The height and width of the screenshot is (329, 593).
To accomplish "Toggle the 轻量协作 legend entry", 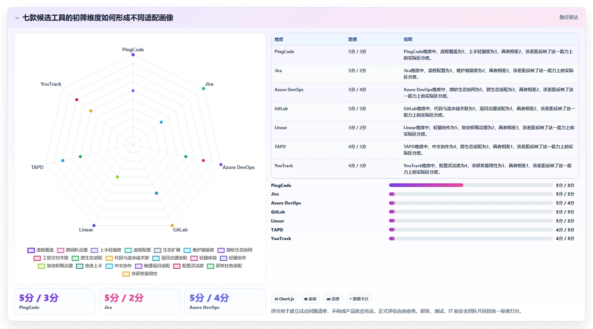I will [x=233, y=258].
